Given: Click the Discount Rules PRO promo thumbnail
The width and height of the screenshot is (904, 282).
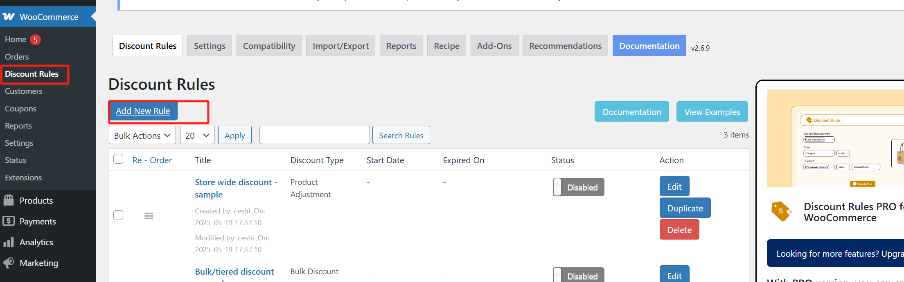Looking at the screenshot, I should [835, 138].
